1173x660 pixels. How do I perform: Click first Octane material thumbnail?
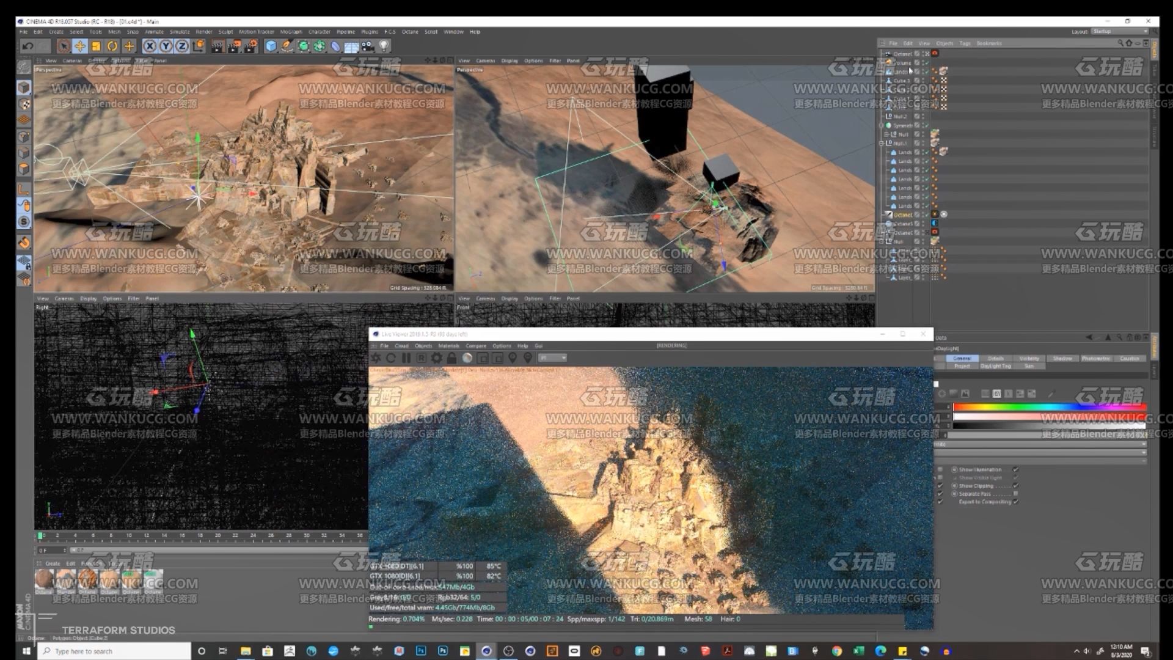pyautogui.click(x=44, y=579)
